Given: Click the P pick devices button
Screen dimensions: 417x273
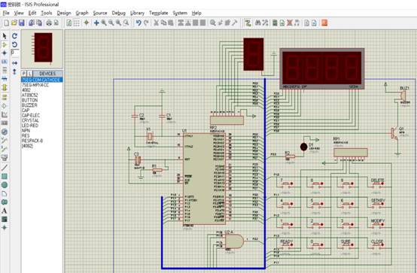Looking at the screenshot, I should coord(24,74).
